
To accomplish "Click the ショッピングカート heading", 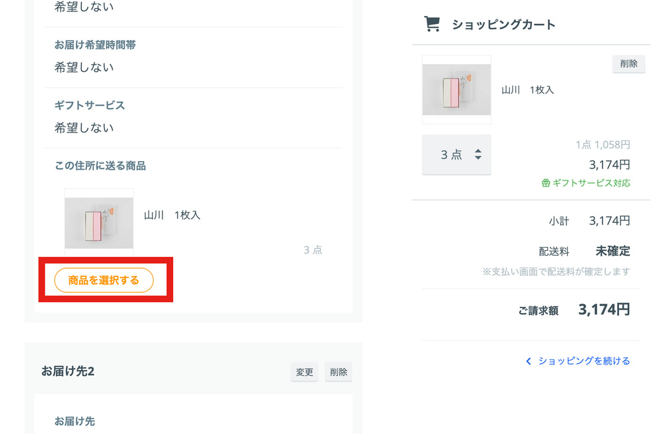I will 503,25.
